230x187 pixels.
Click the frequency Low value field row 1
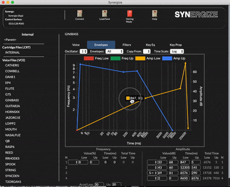pyautogui.click(x=83, y=162)
